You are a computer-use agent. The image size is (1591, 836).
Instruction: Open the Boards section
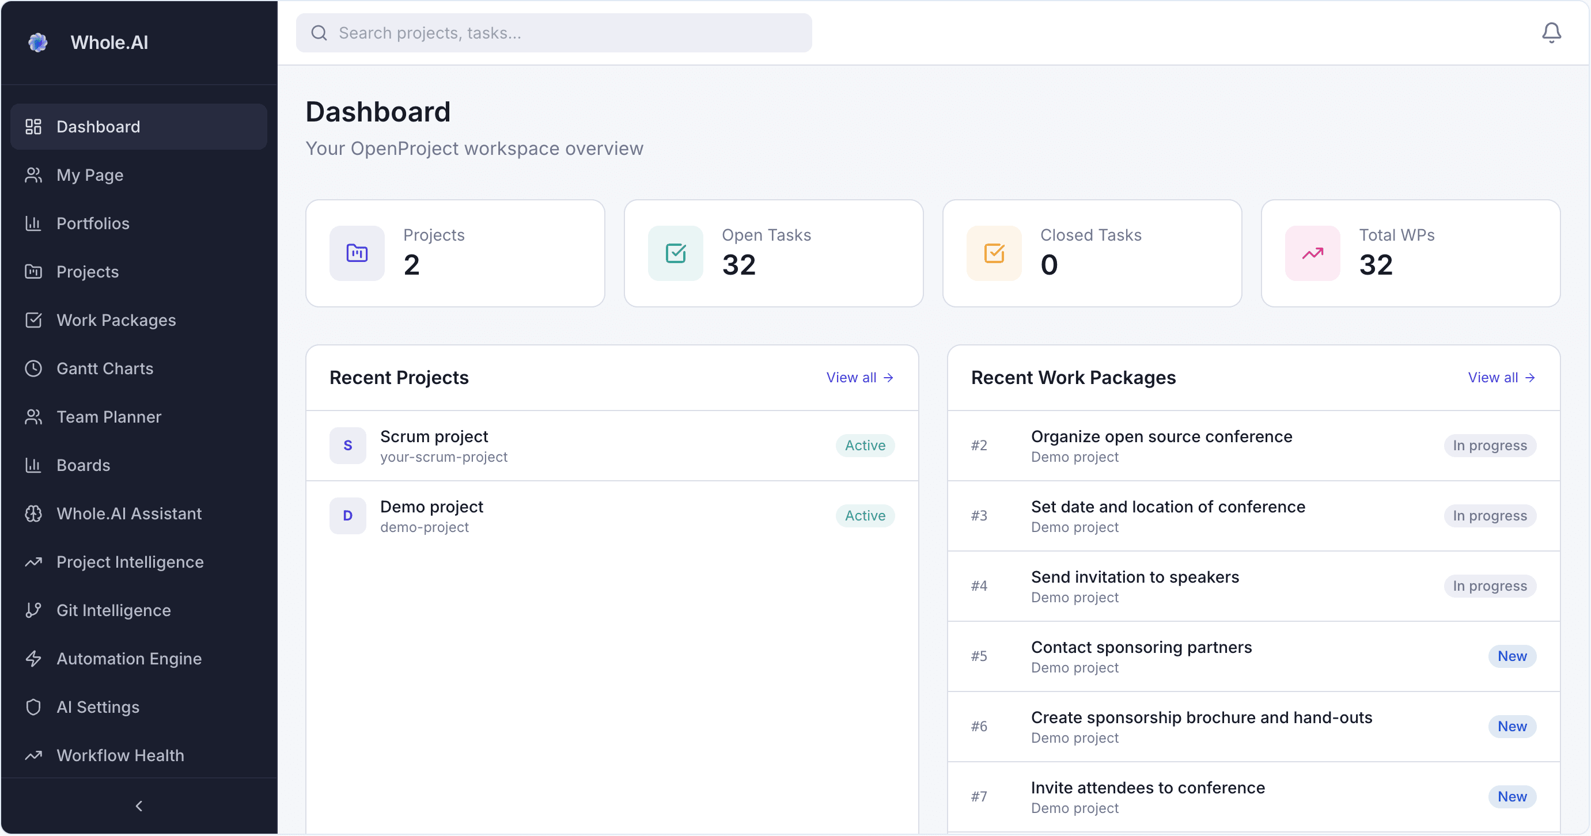click(x=83, y=465)
